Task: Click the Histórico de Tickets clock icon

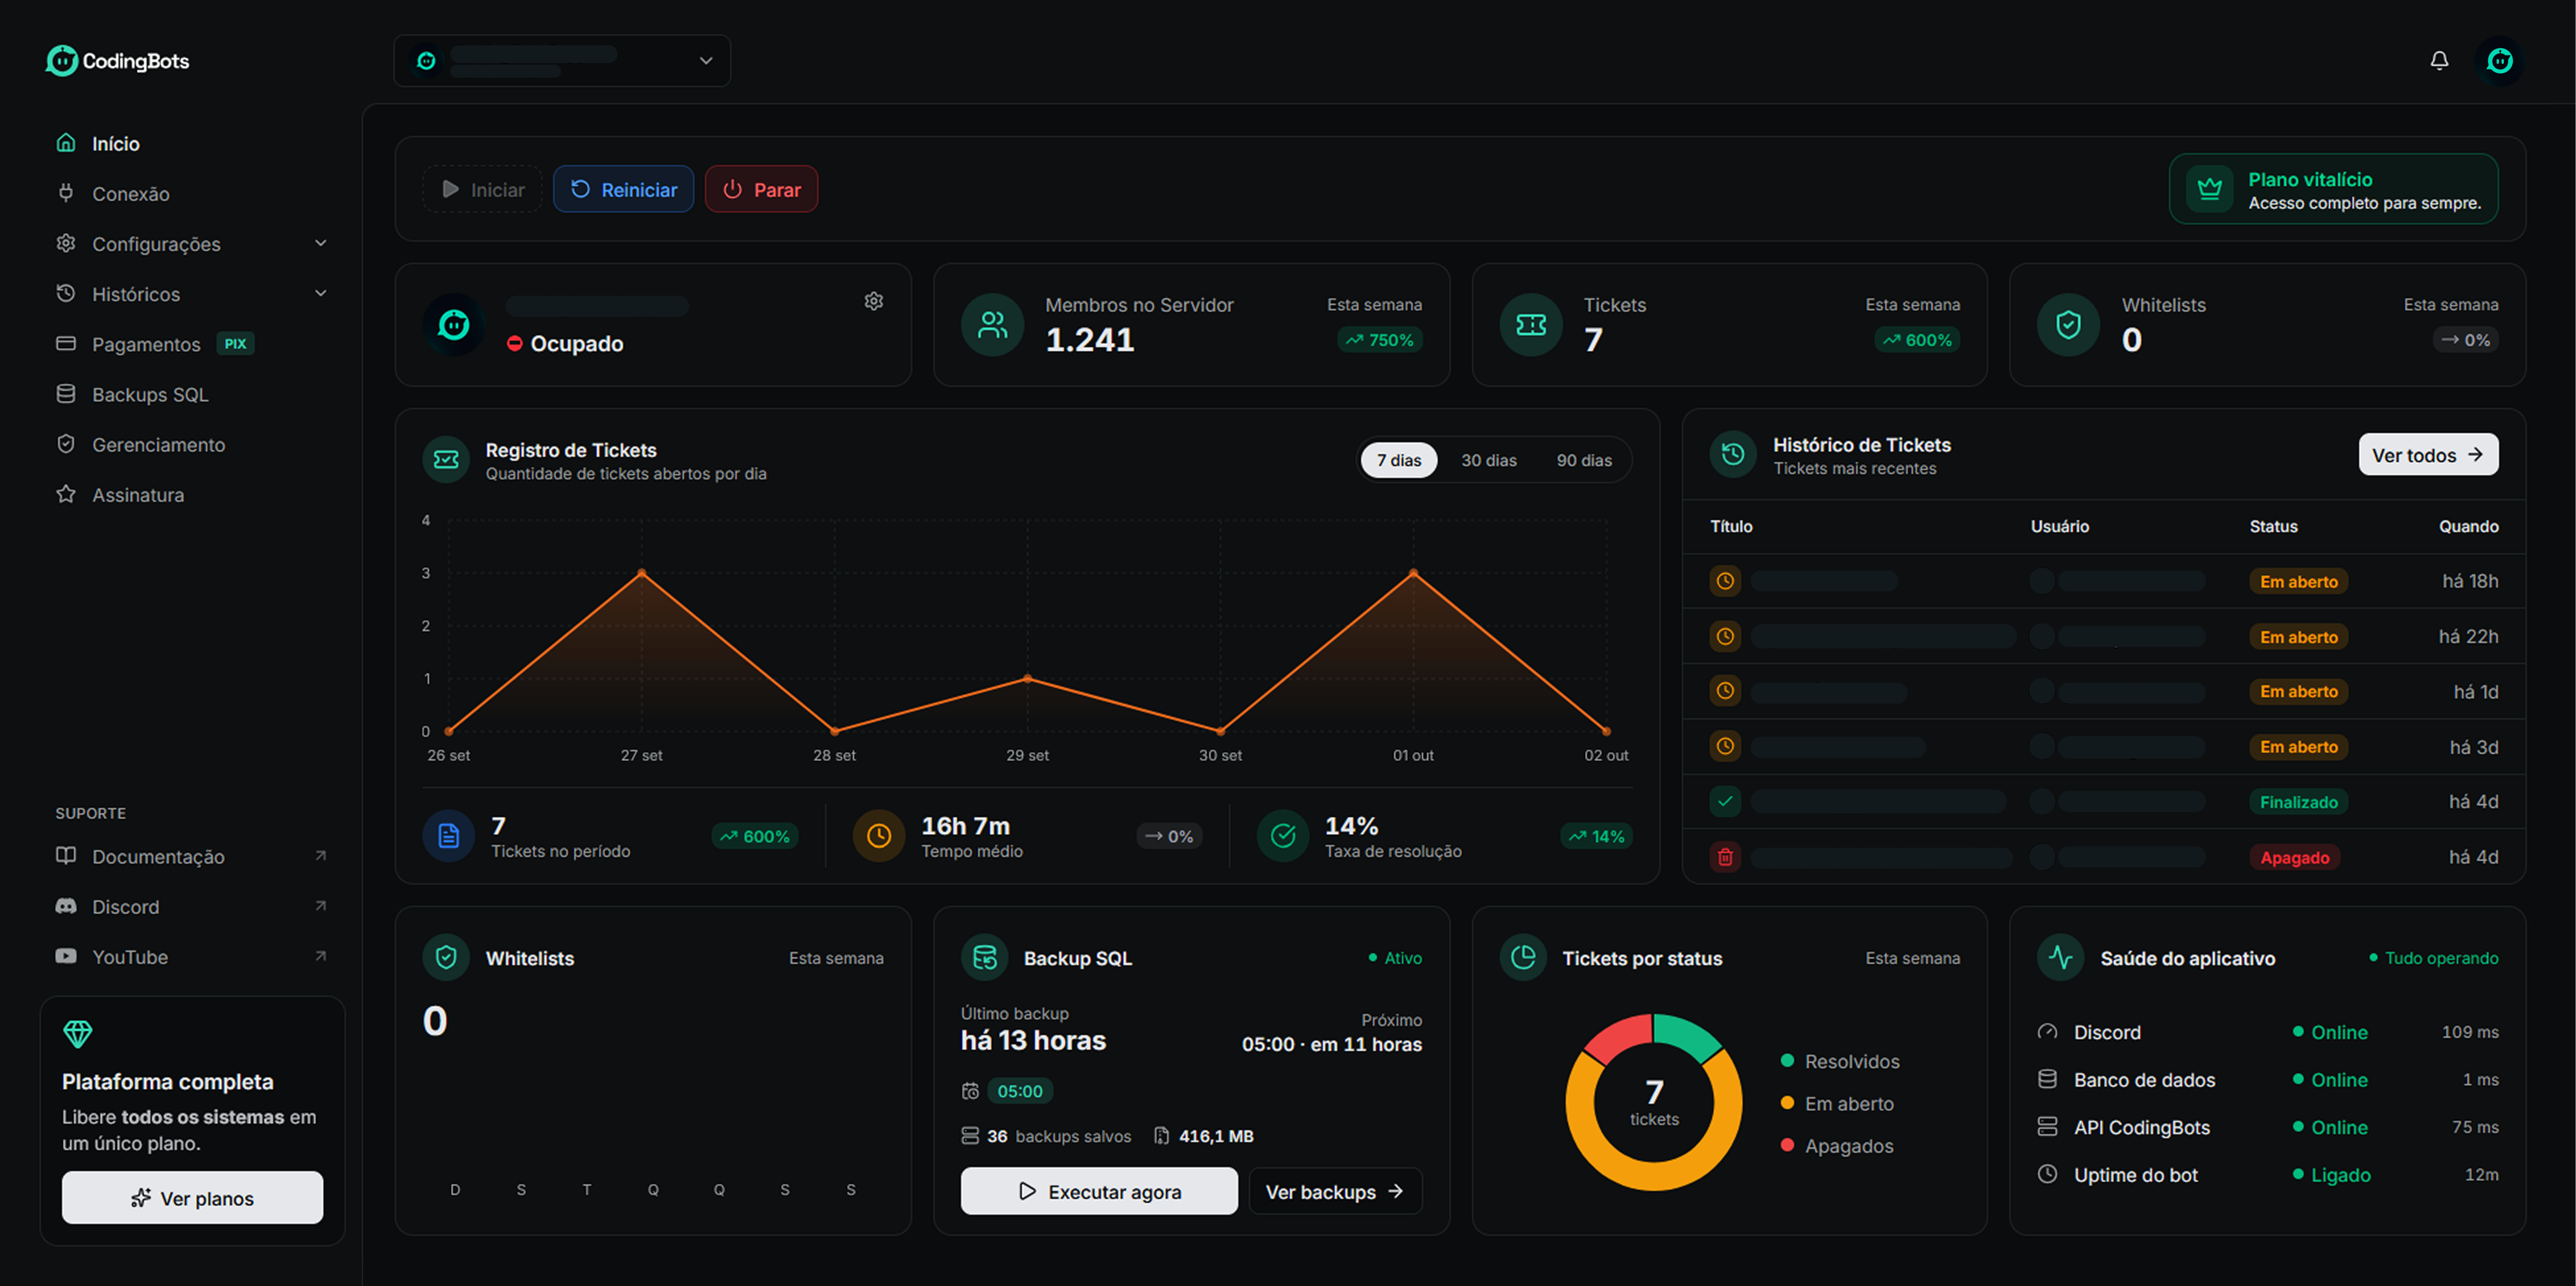Action: pos(1733,454)
